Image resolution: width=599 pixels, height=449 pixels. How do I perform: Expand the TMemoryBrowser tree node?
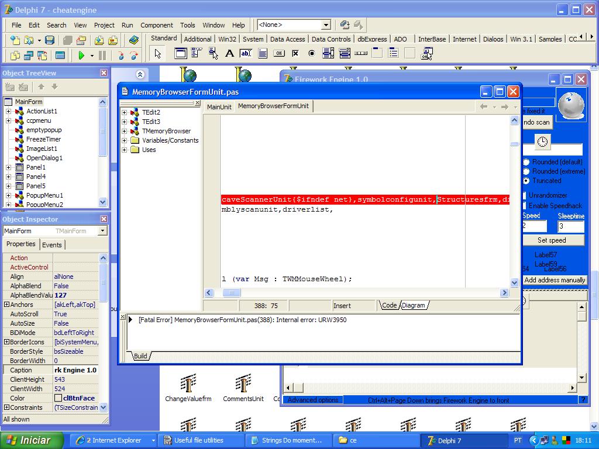pyautogui.click(x=124, y=131)
